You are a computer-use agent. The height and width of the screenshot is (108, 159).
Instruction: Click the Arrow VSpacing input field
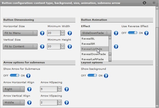click(x=49, y=103)
